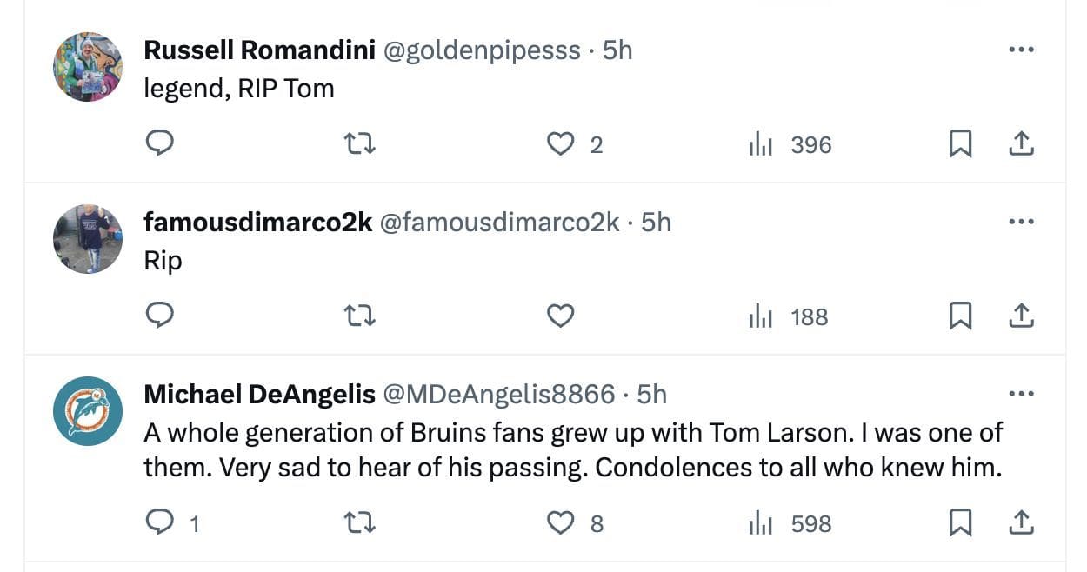Open the 5h timestamp on famousdimarco2k's tweet
The width and height of the screenshot is (1087, 572).
click(x=657, y=223)
